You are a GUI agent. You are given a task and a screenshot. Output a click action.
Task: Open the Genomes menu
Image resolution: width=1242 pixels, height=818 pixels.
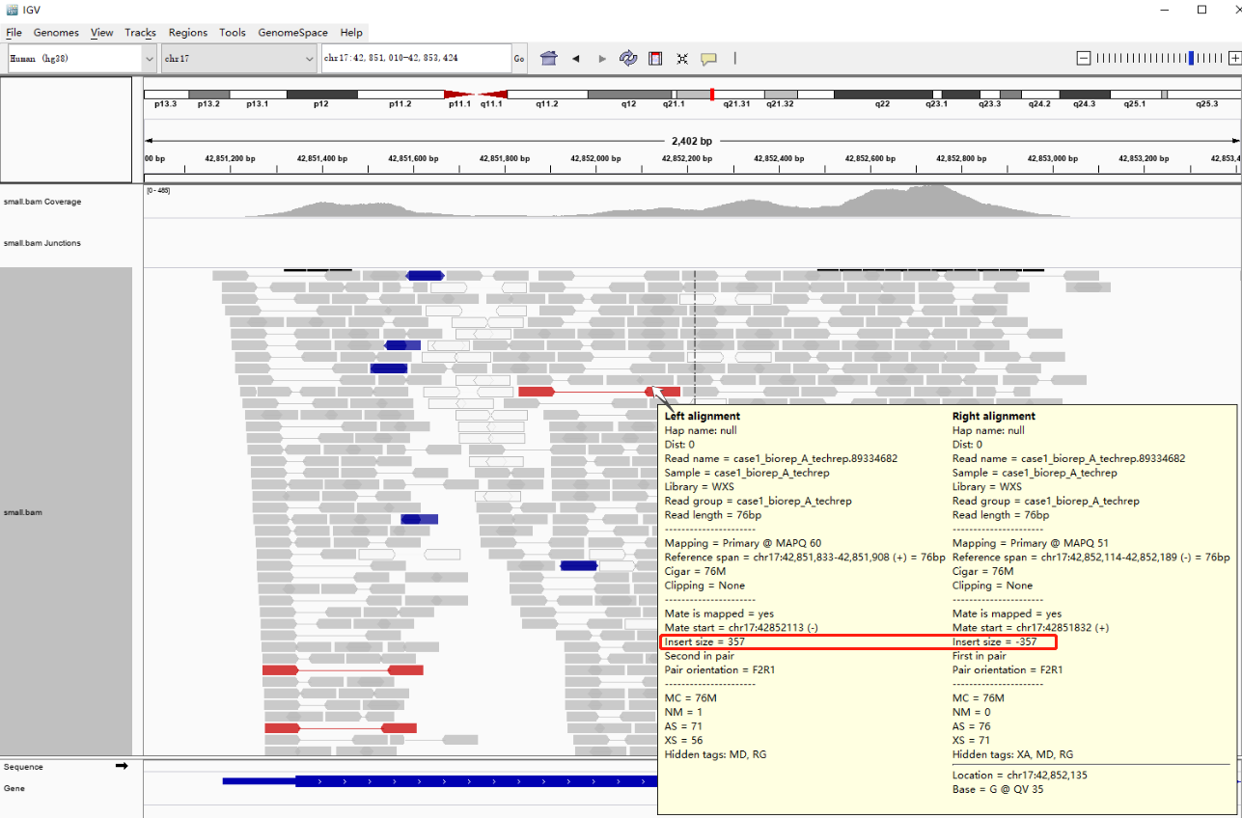(x=56, y=33)
